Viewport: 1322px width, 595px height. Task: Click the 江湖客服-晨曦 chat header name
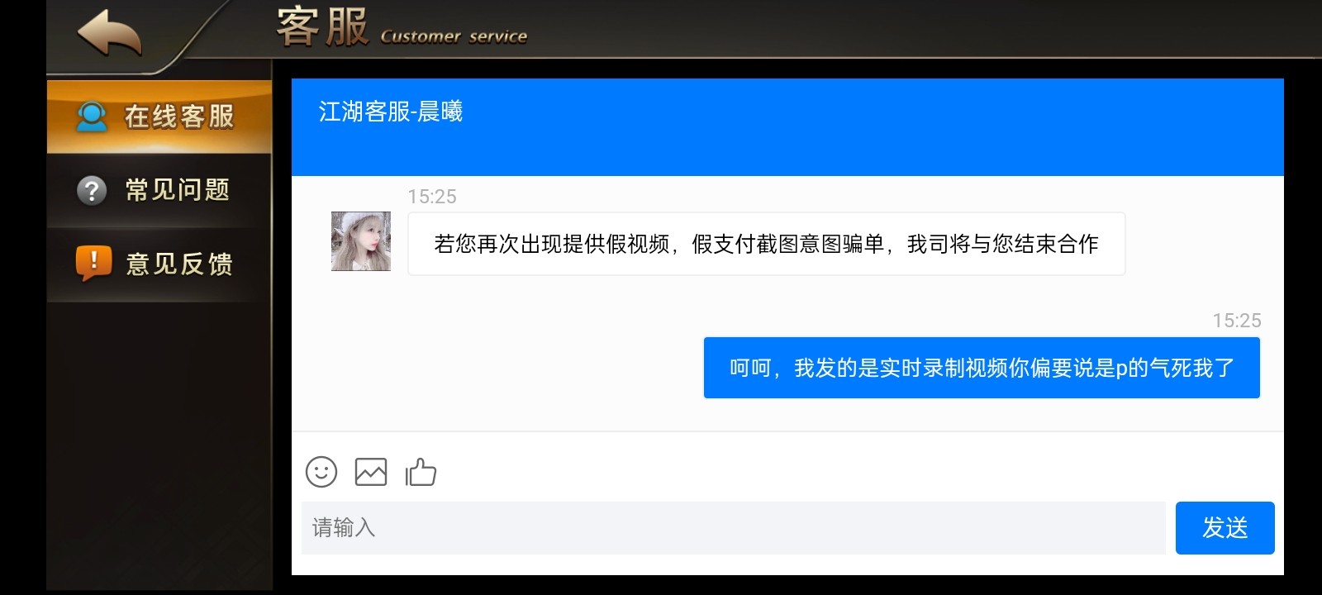click(x=391, y=112)
